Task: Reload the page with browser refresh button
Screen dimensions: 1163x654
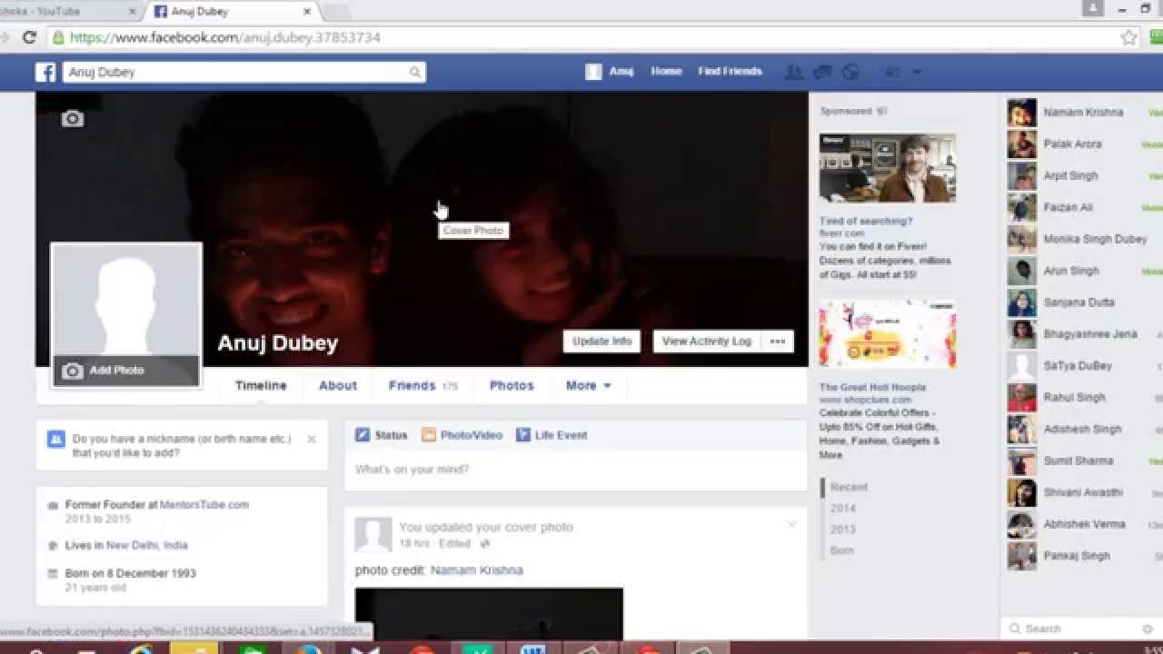Action: [x=29, y=37]
